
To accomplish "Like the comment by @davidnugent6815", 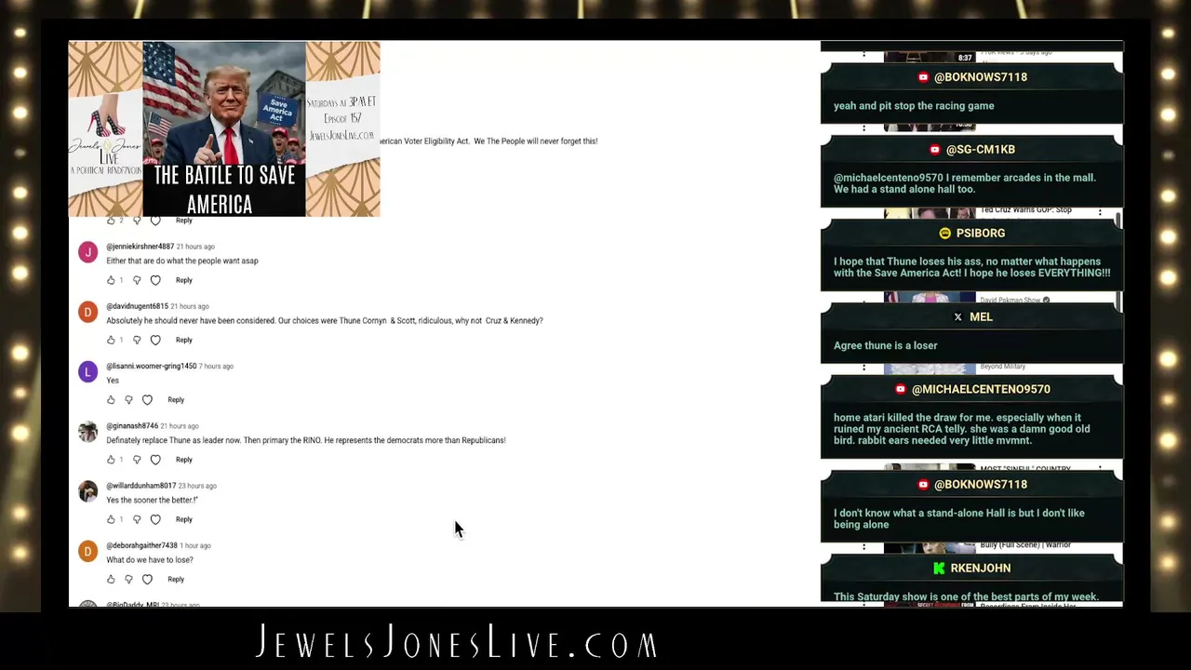I will [111, 340].
